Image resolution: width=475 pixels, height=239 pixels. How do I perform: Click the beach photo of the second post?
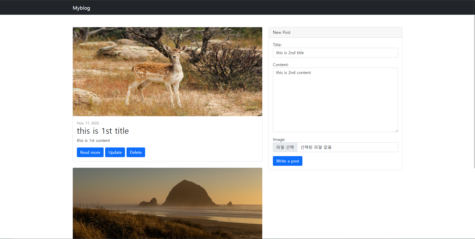tap(167, 203)
